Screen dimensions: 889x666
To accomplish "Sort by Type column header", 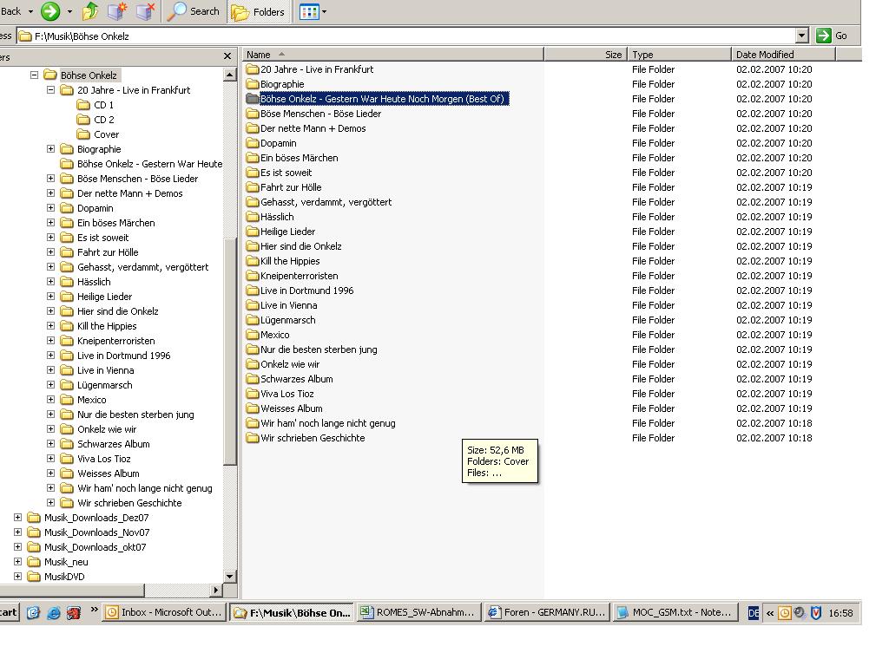I will pyautogui.click(x=679, y=55).
